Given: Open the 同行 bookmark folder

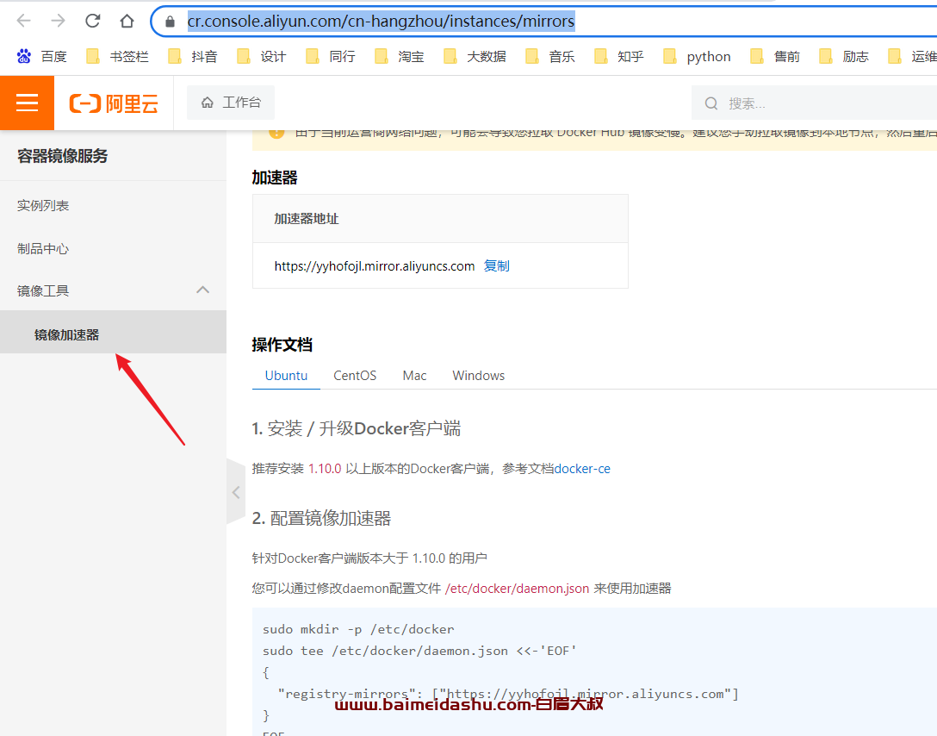Looking at the screenshot, I should pos(330,56).
